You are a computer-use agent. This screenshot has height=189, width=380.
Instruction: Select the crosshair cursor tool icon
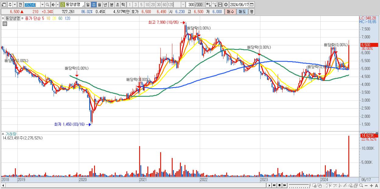tap(330, 185)
